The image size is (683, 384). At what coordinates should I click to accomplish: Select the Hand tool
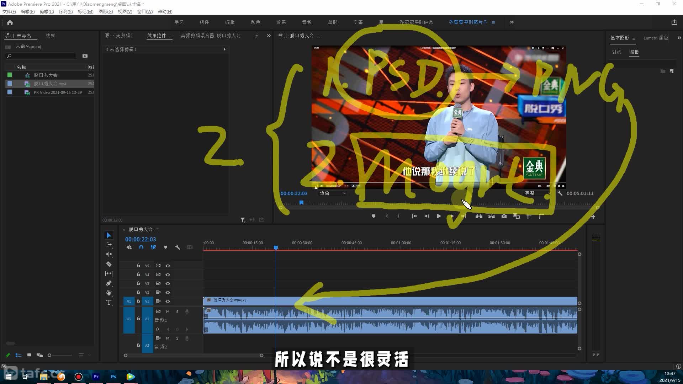coord(109,293)
